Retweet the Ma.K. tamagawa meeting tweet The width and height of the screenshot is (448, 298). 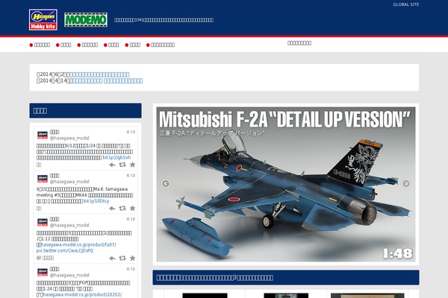122,209
